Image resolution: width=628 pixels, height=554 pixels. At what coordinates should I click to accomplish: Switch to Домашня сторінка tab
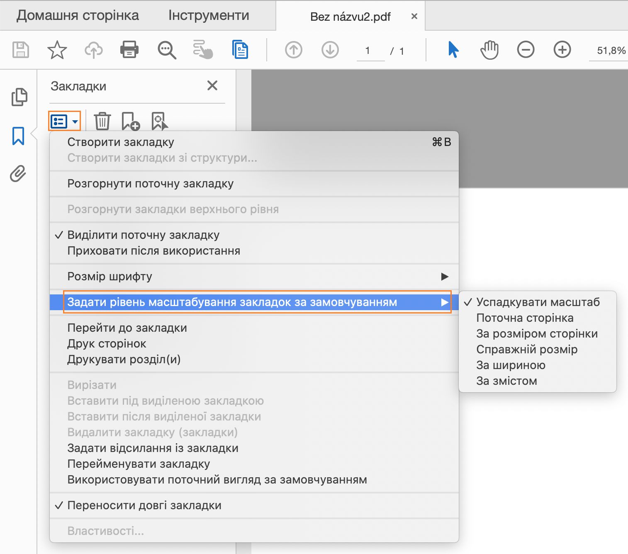(78, 15)
